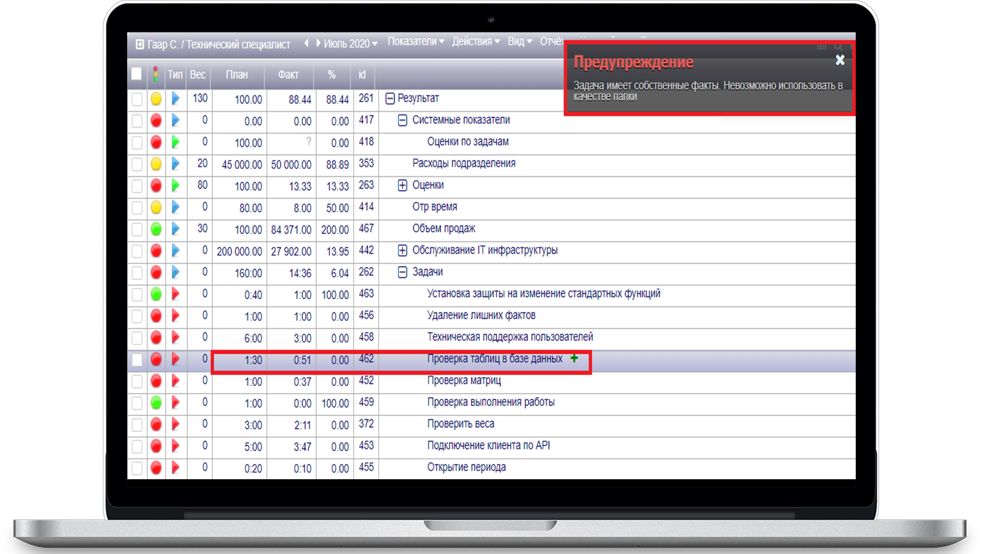Expand the Обслуживание IT инфраструктуры node

click(x=402, y=250)
